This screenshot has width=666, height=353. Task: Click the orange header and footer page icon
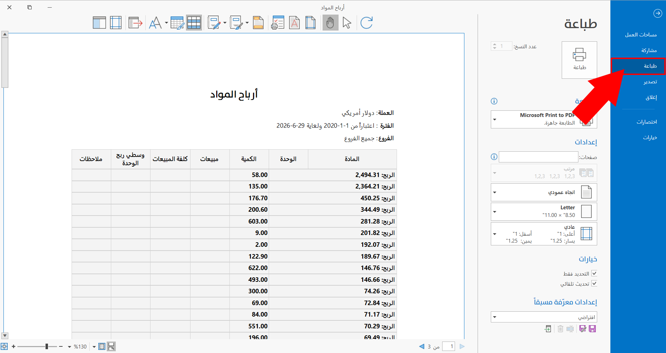pyautogui.click(x=258, y=23)
